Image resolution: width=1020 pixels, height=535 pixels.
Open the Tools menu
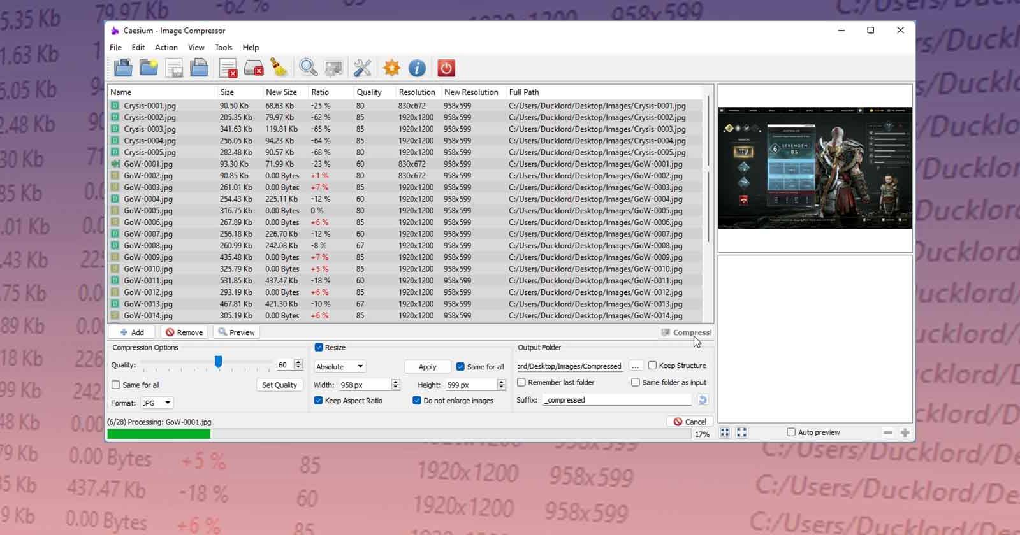click(223, 47)
